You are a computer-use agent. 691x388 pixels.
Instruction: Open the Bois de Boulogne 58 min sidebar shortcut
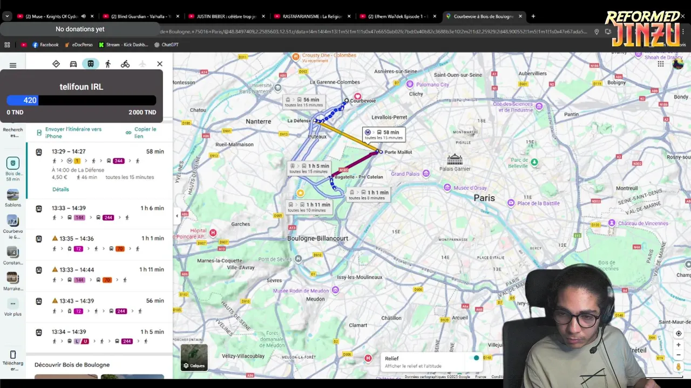tap(13, 169)
